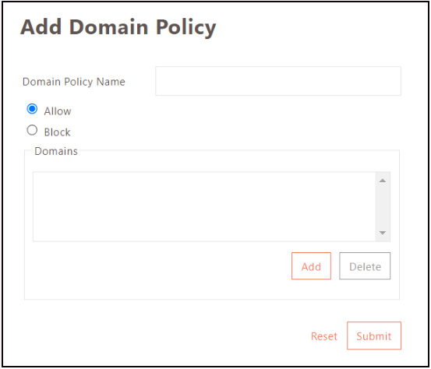Click the Domains list scrollbar track
Screen dimensions: 431x369
[x=383, y=207]
